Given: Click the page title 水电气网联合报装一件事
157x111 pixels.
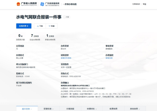Looking at the screenshot, I should coord(39,17).
